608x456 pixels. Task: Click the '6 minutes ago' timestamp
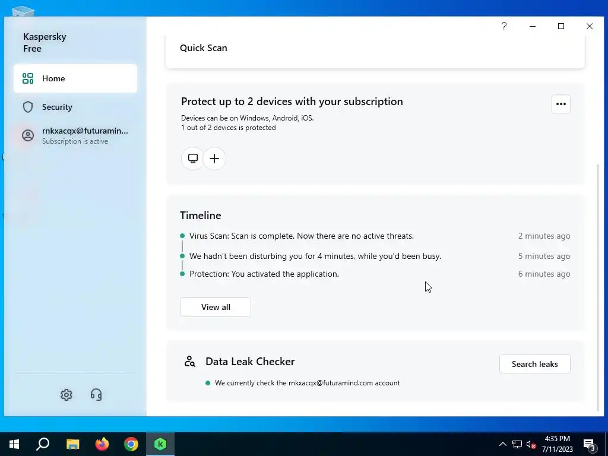click(x=544, y=274)
